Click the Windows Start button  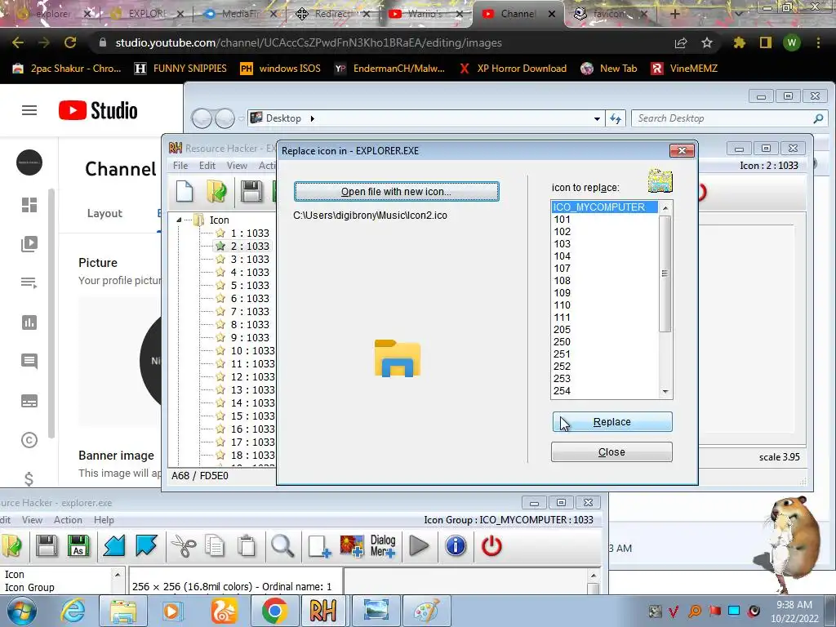22,611
